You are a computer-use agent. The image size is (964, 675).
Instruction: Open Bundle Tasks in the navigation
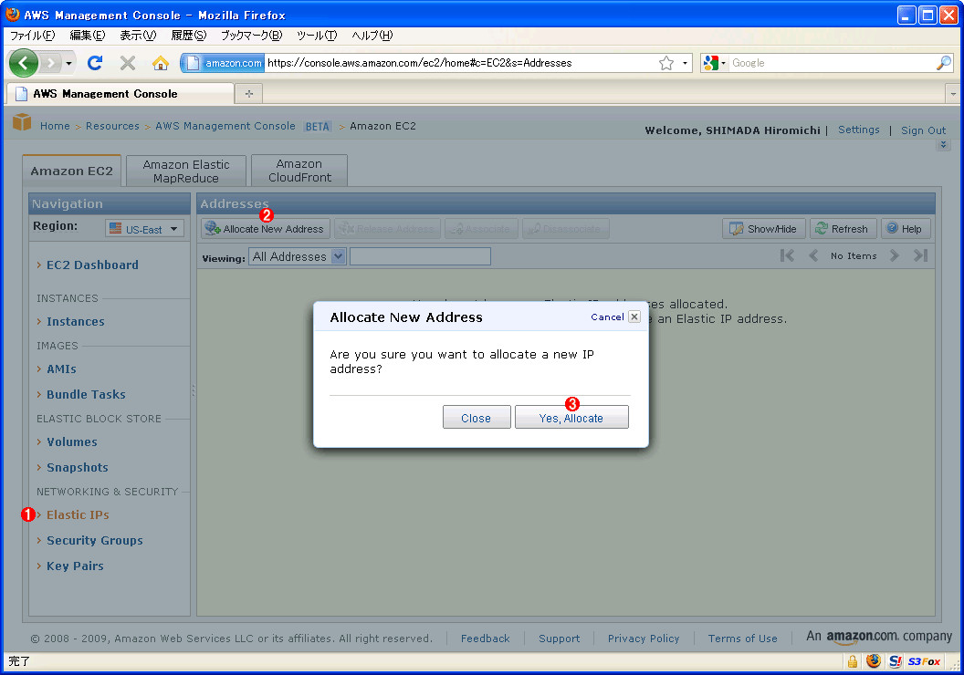(x=86, y=394)
